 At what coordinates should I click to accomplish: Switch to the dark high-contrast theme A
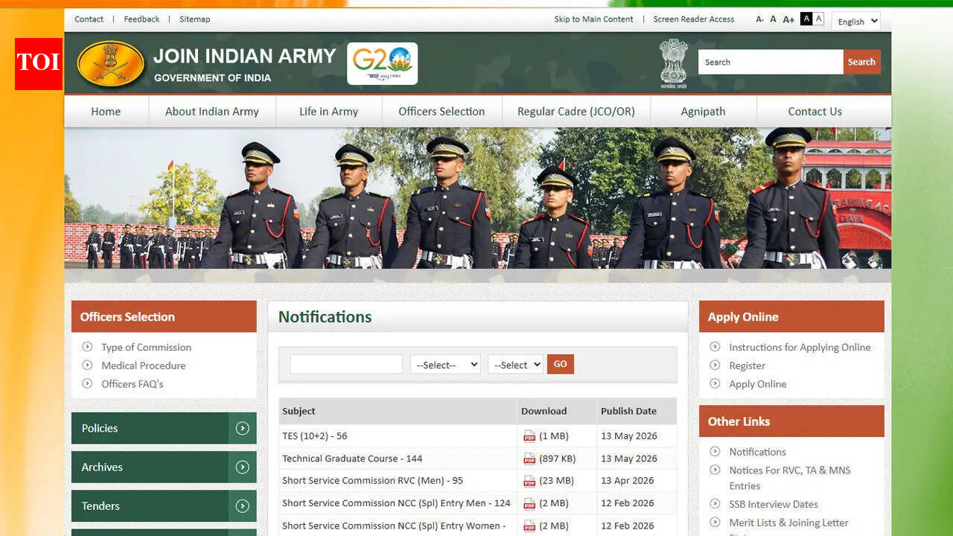coord(806,19)
